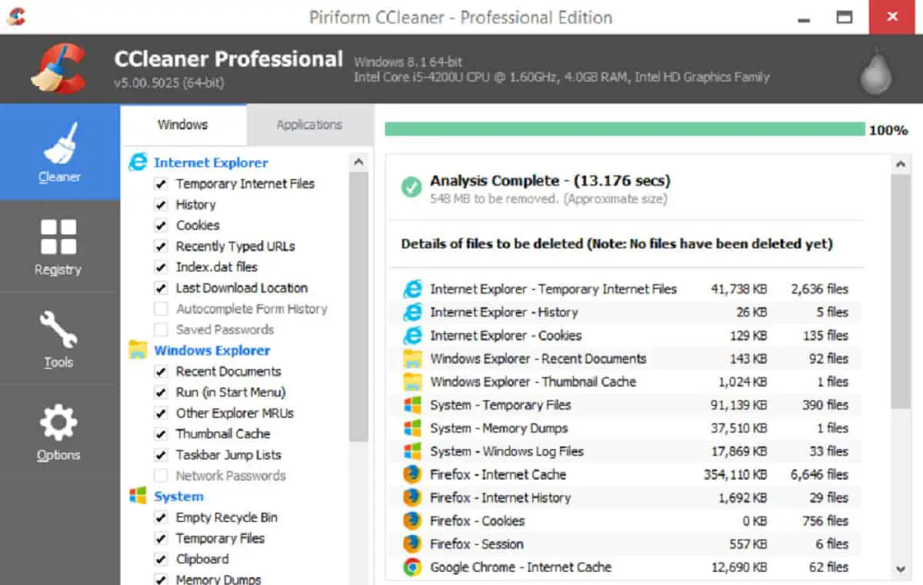Click scroll-down arrow of the results panel

tap(901, 569)
